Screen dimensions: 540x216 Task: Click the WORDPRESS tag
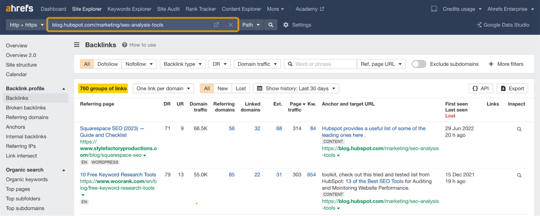[x=105, y=162]
